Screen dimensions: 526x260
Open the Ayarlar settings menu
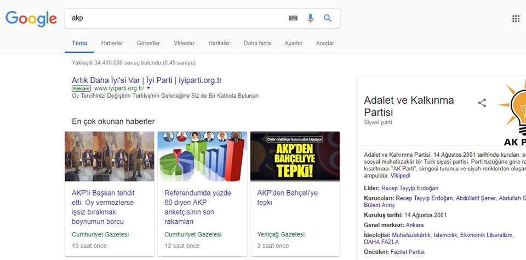(293, 43)
